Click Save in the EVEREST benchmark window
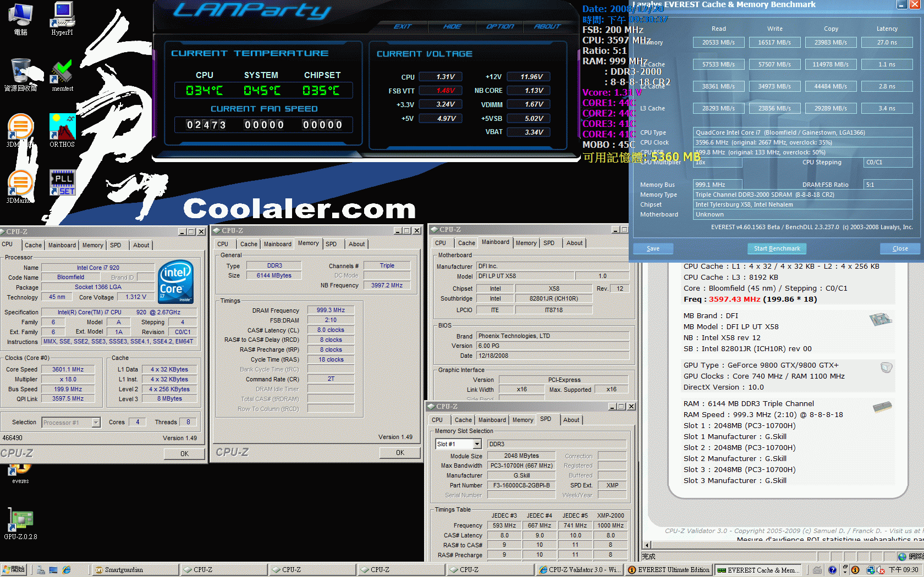Screen dimensions: 924x577 click(653, 248)
